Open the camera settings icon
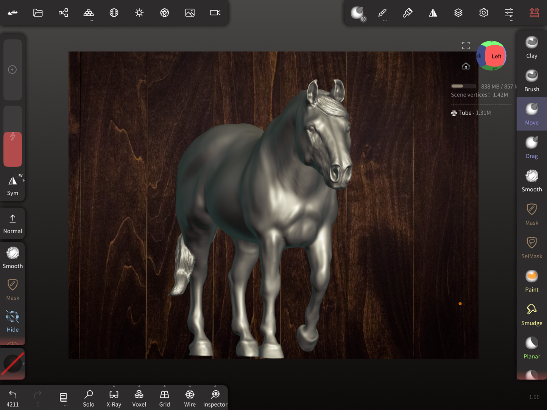The width and height of the screenshot is (547, 410). click(x=215, y=13)
